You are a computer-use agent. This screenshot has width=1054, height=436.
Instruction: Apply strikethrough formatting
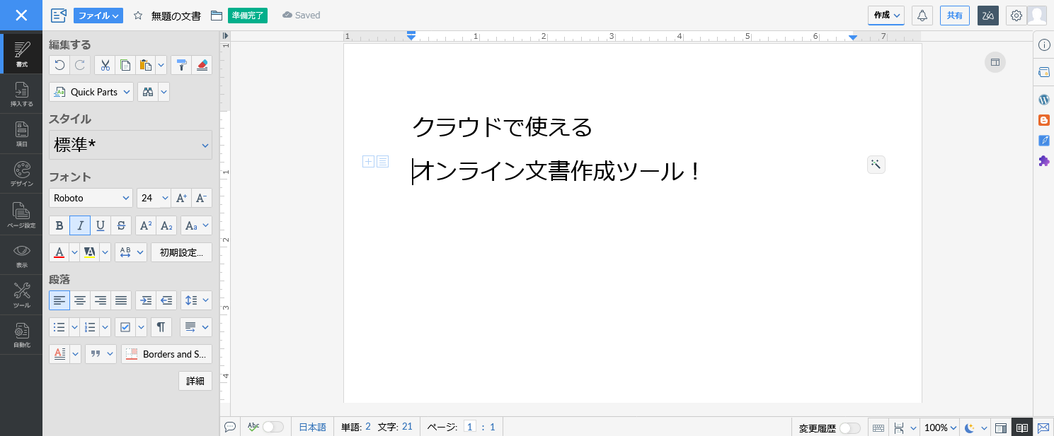(121, 226)
